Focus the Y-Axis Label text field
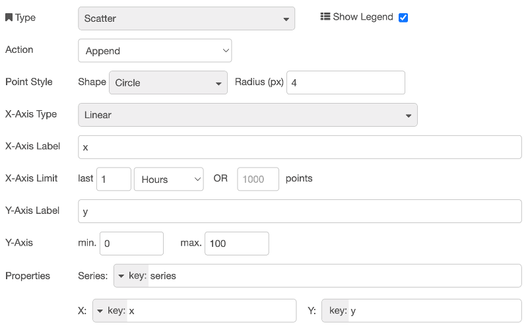528x330 pixels. tap(300, 211)
